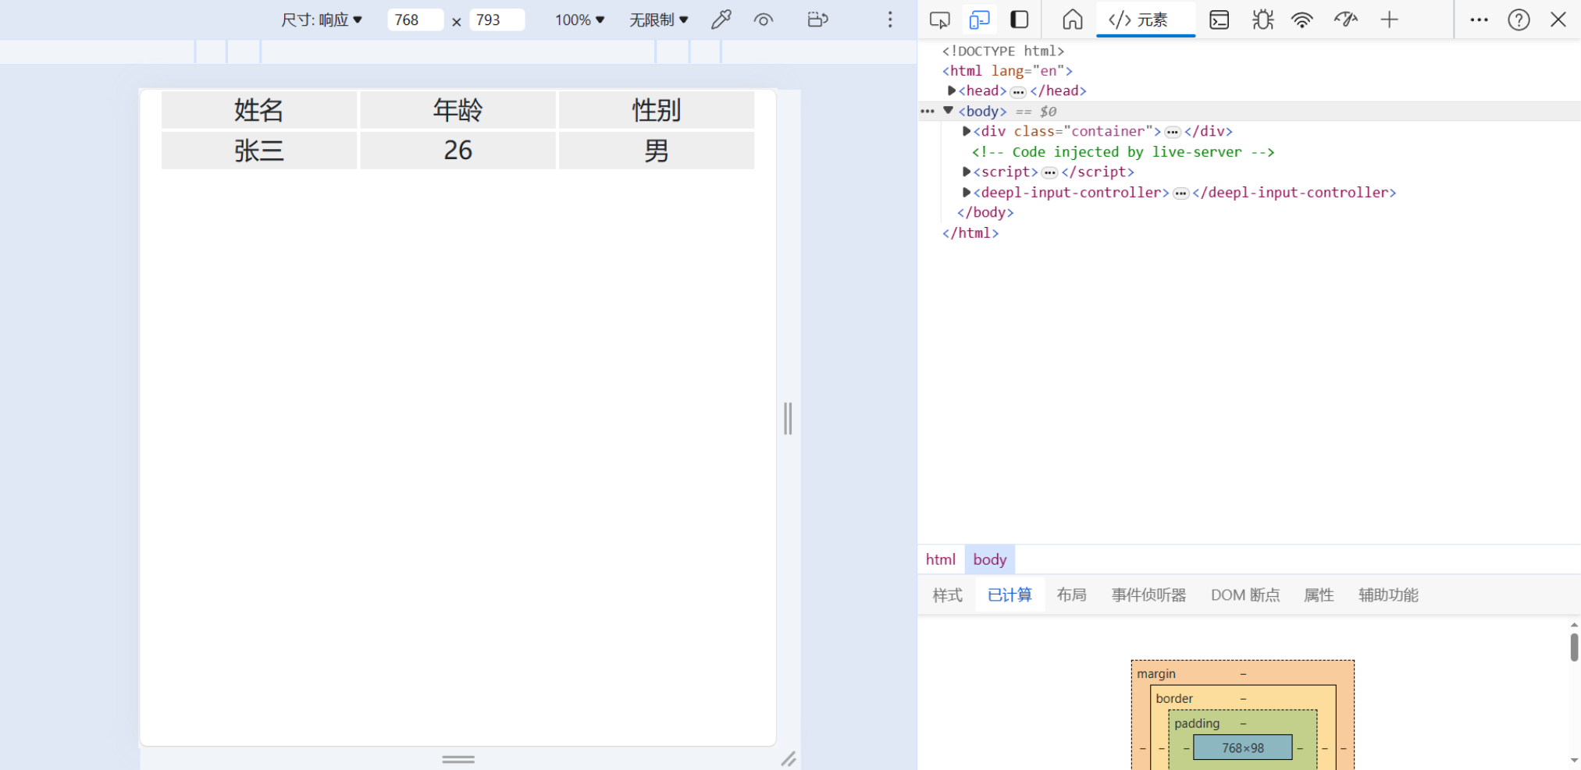Click the viewport corner resize handle
This screenshot has height=770, width=1581.
click(789, 759)
